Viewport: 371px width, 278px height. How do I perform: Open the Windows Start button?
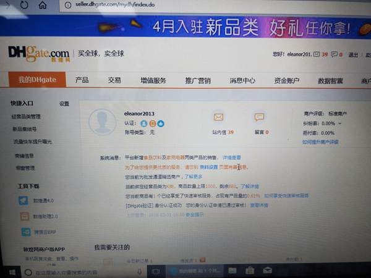click(x=12, y=272)
